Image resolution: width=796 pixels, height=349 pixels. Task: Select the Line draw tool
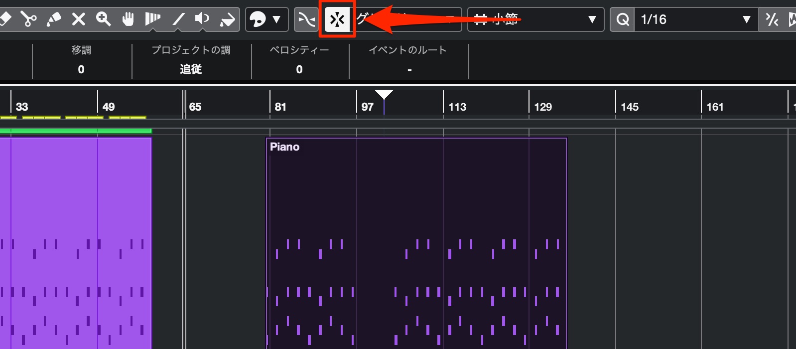[178, 19]
